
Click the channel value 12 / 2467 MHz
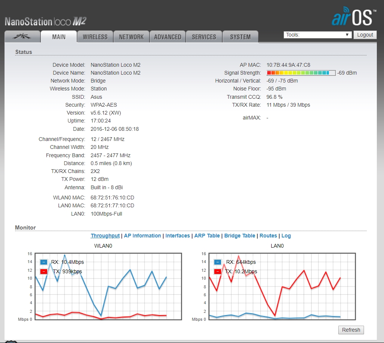coord(108,139)
